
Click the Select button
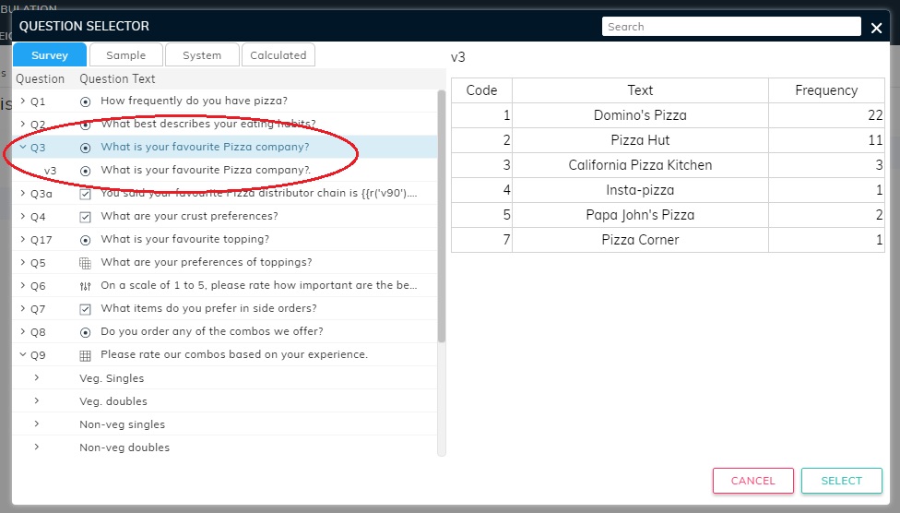pyautogui.click(x=842, y=481)
